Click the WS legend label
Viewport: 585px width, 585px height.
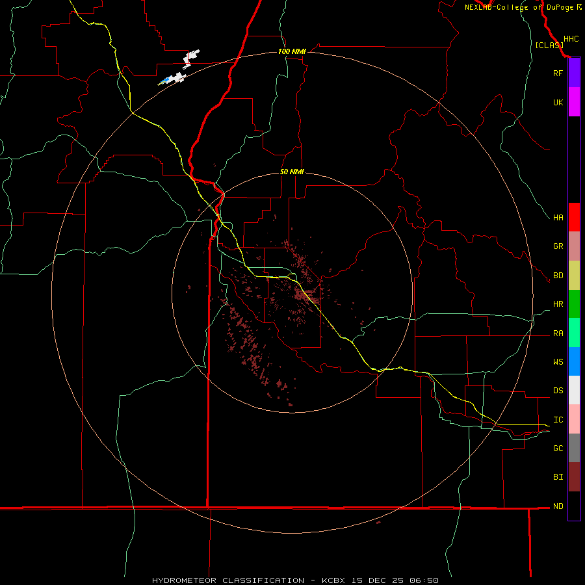coord(558,361)
